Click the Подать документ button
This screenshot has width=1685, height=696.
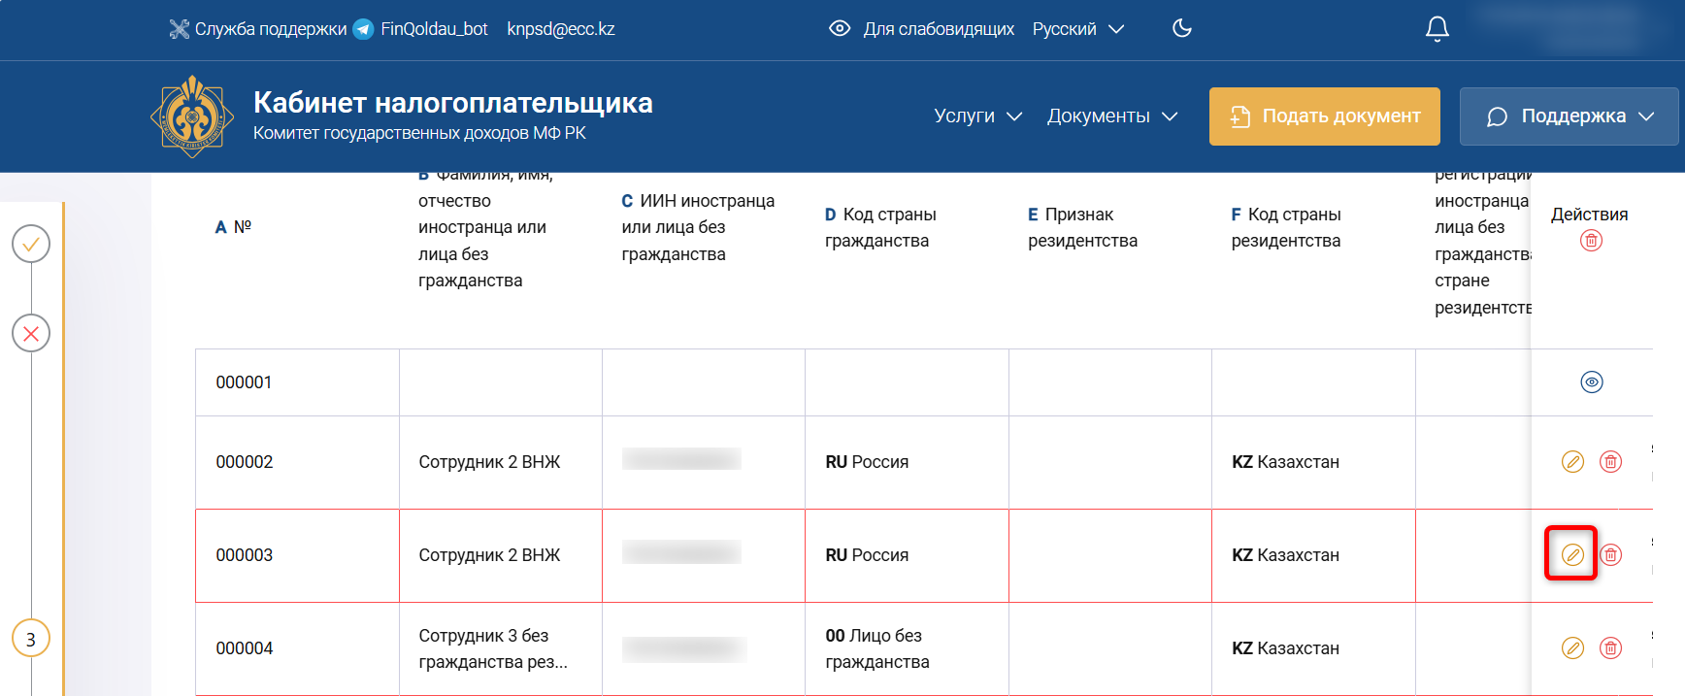1325,116
